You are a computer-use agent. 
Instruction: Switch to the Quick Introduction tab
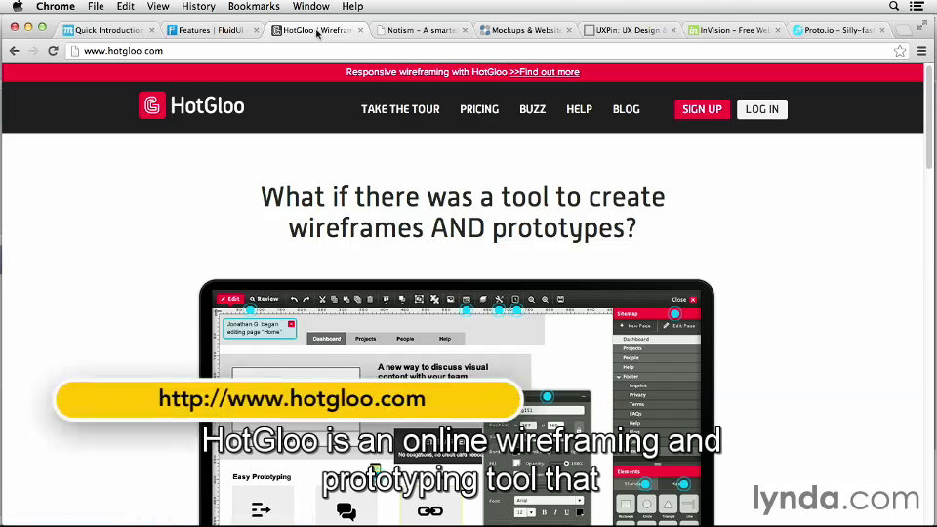tap(107, 30)
